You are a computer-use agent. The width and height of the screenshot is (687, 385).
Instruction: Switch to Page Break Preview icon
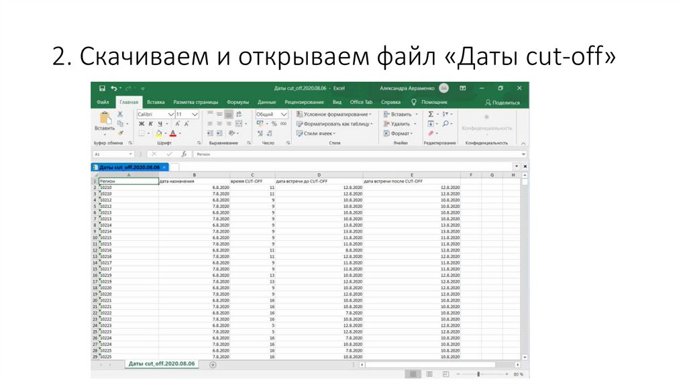[445, 374]
